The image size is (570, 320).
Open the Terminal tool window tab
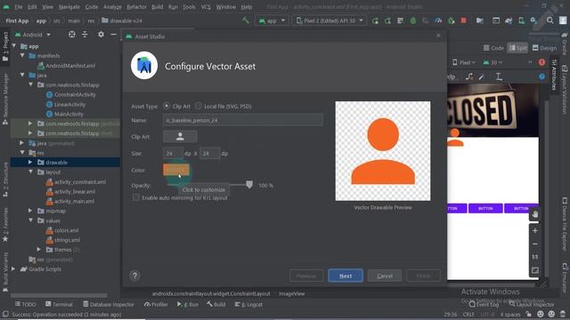(59, 304)
